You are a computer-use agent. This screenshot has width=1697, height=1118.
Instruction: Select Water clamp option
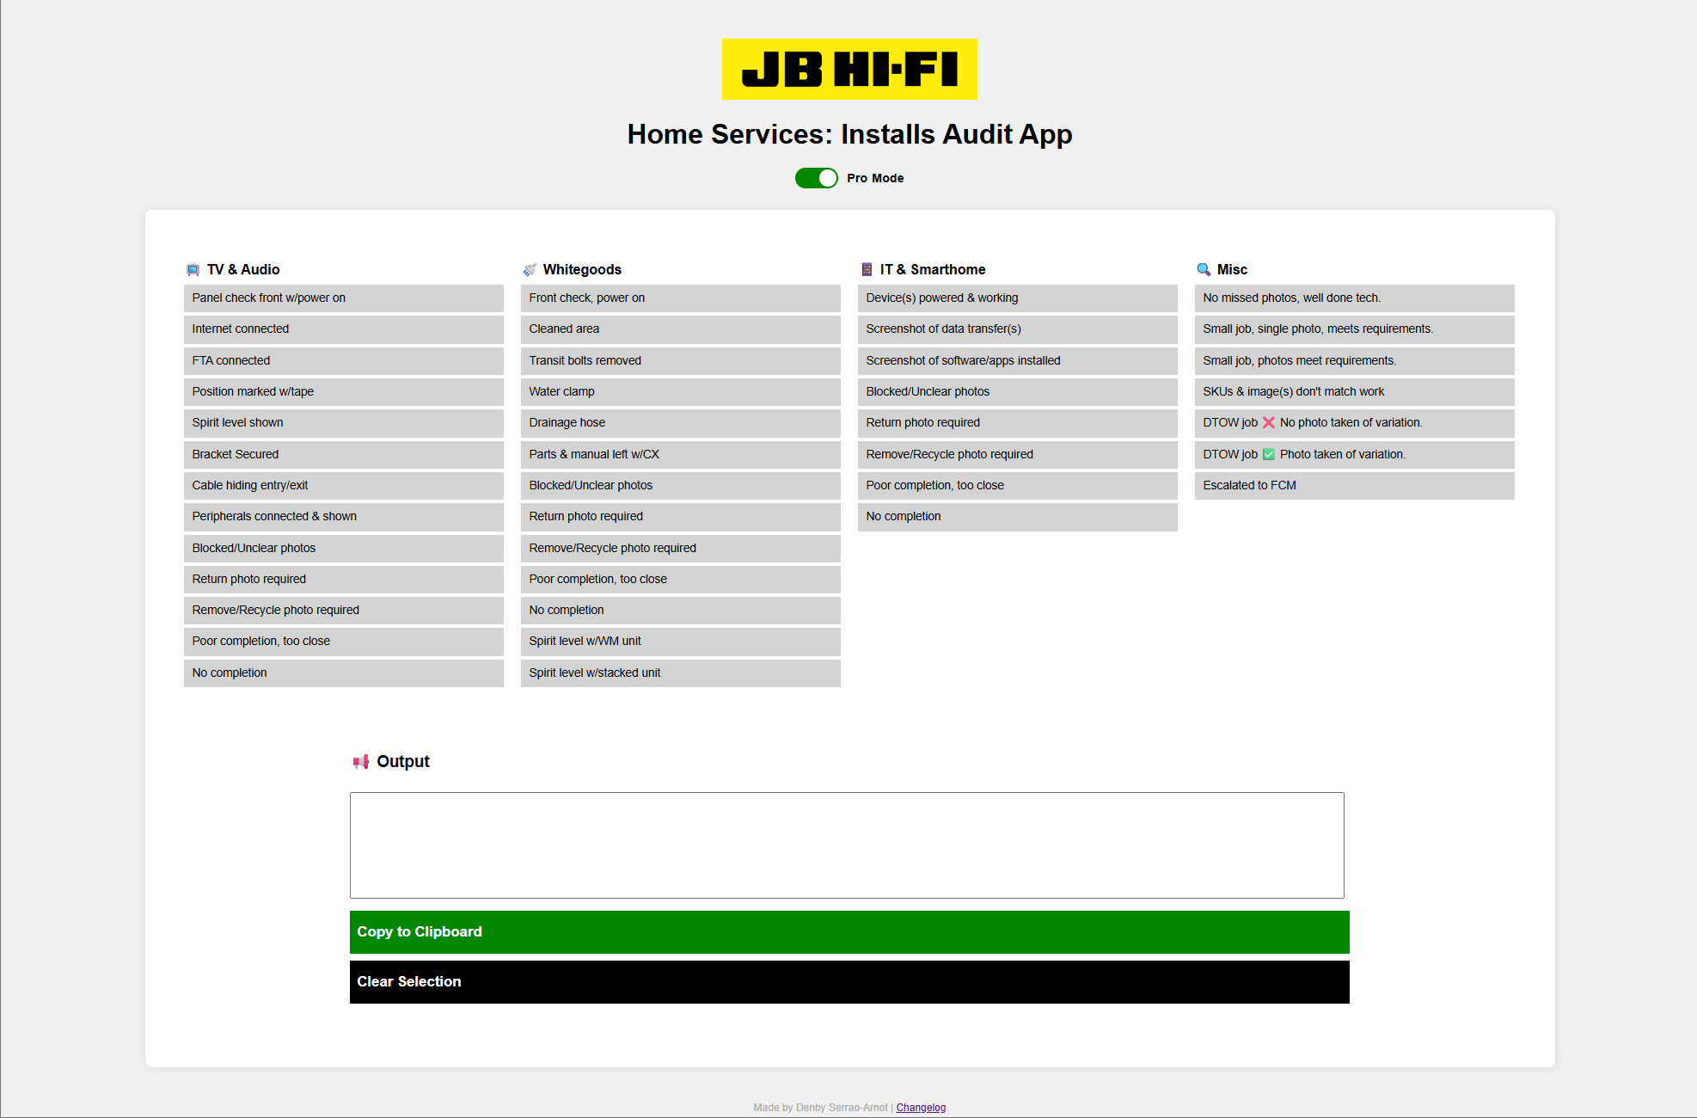pos(681,392)
